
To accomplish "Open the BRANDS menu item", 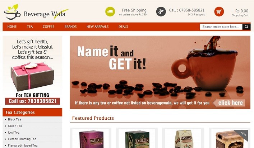I will click(x=70, y=27).
